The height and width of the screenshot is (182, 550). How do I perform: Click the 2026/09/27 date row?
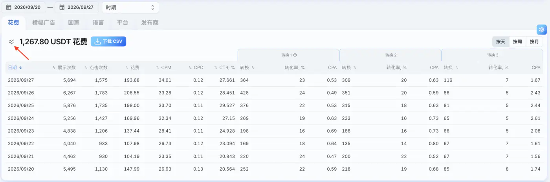tap(275, 80)
